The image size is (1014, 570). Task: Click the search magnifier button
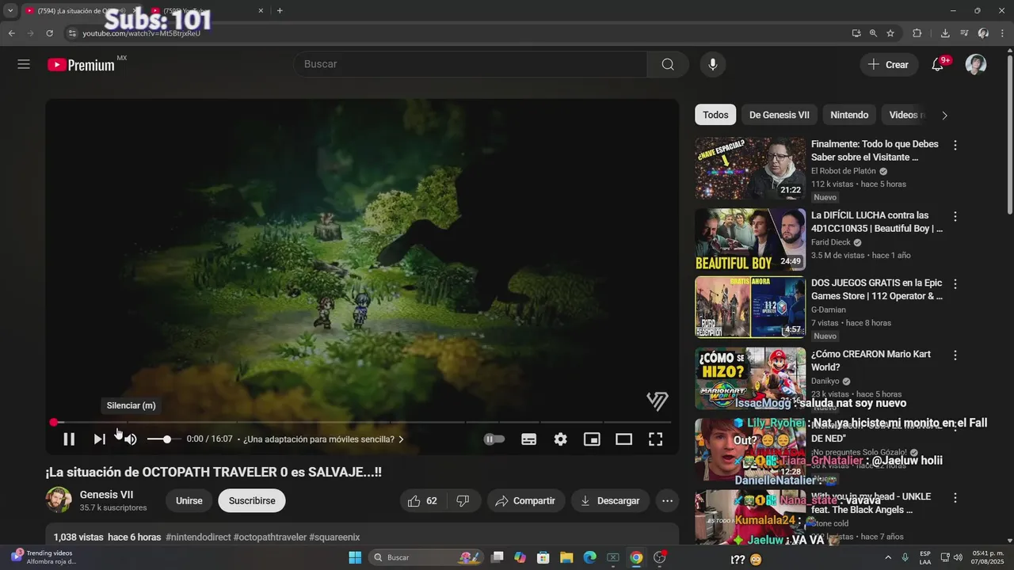coord(668,64)
